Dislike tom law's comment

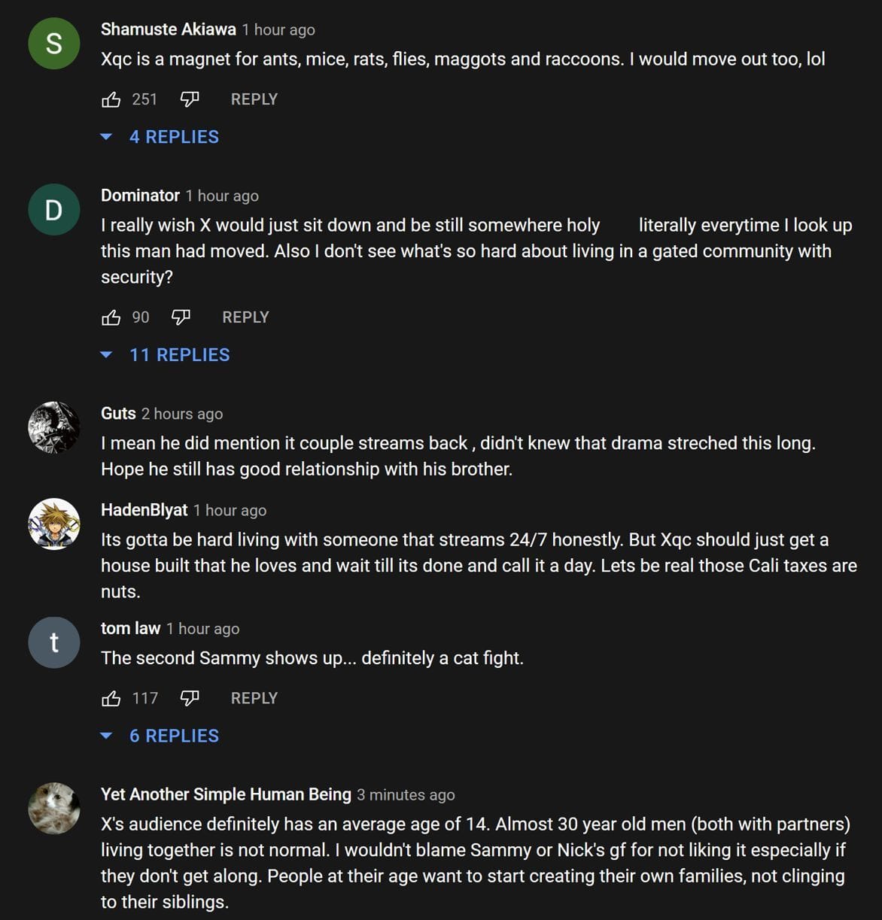point(190,698)
